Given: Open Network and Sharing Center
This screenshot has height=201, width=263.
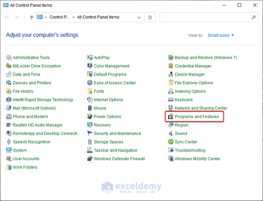Looking at the screenshot, I should tap(201, 108).
